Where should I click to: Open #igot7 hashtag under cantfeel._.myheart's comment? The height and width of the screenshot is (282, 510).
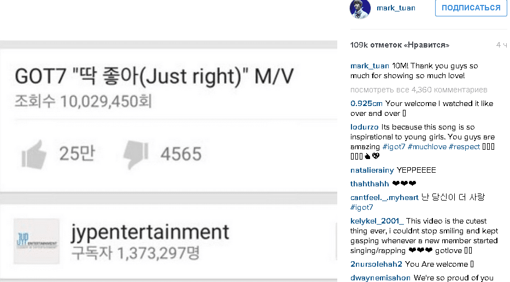[x=362, y=208]
